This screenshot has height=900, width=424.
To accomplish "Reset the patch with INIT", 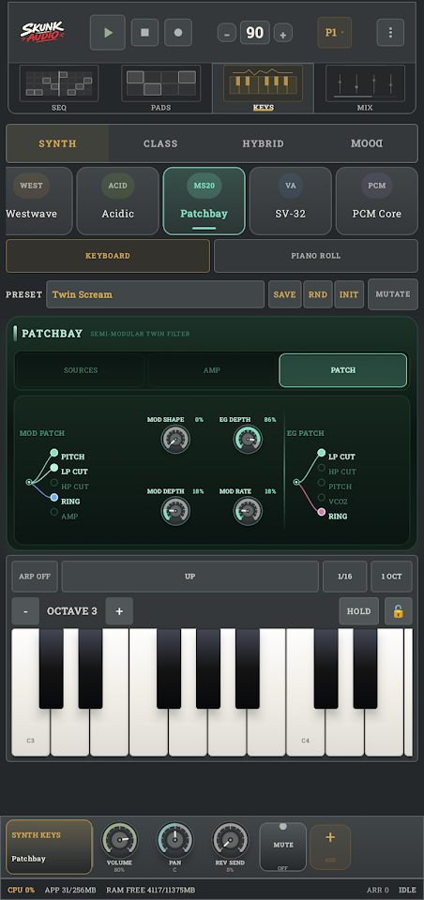I will pyautogui.click(x=349, y=294).
